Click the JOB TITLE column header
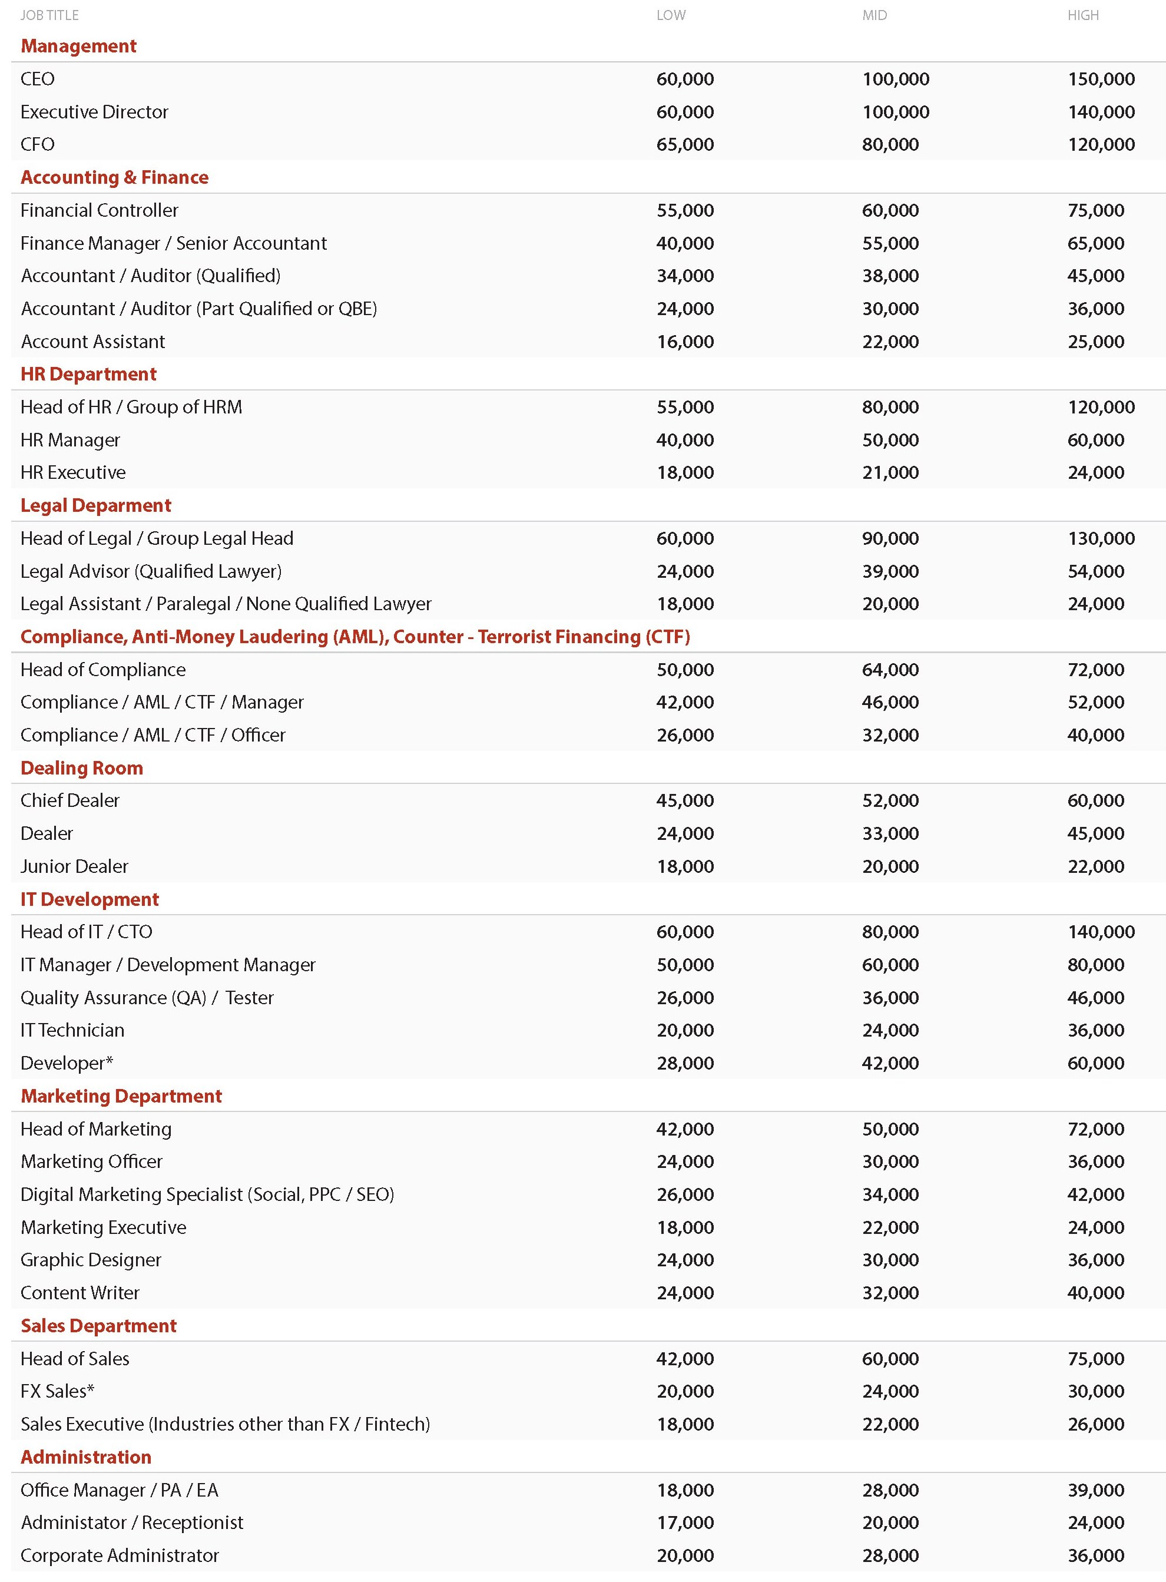Screen dimensions: 1166x1582 point(49,15)
